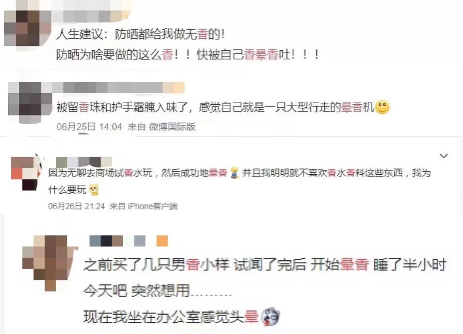Open the iPhone客户端 source link
This screenshot has height=334, width=463.
[x=152, y=206]
